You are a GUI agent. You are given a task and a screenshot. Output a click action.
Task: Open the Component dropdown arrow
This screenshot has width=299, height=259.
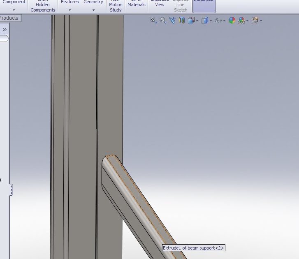pos(14,10)
